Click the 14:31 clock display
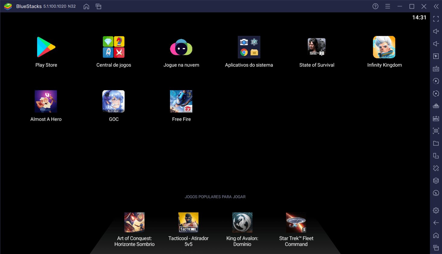This screenshot has width=442, height=254. point(419,17)
